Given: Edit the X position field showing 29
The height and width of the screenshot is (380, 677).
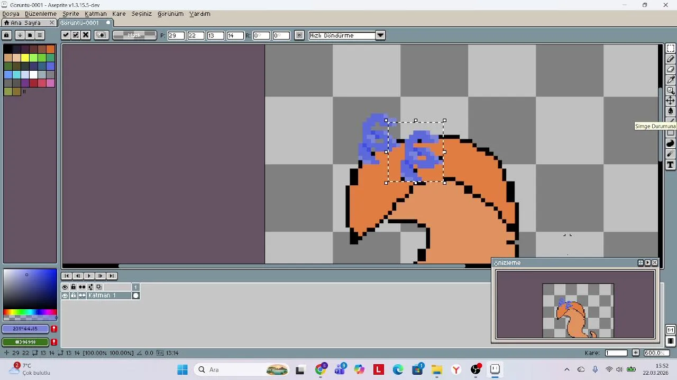Looking at the screenshot, I should coord(176,35).
